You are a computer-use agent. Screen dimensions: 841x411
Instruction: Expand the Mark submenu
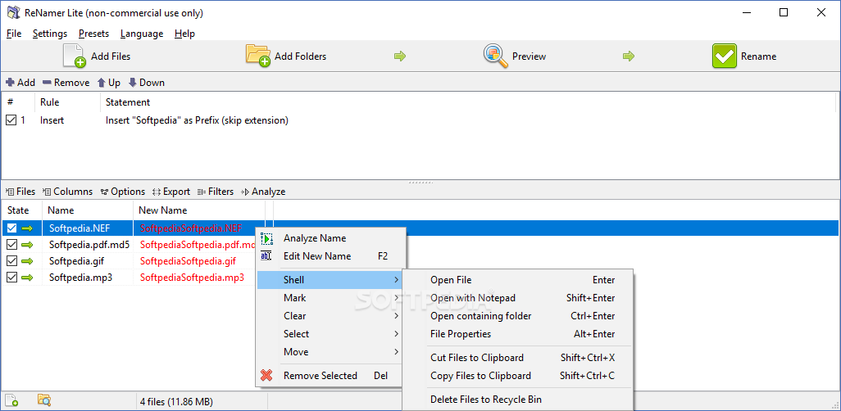(330, 298)
